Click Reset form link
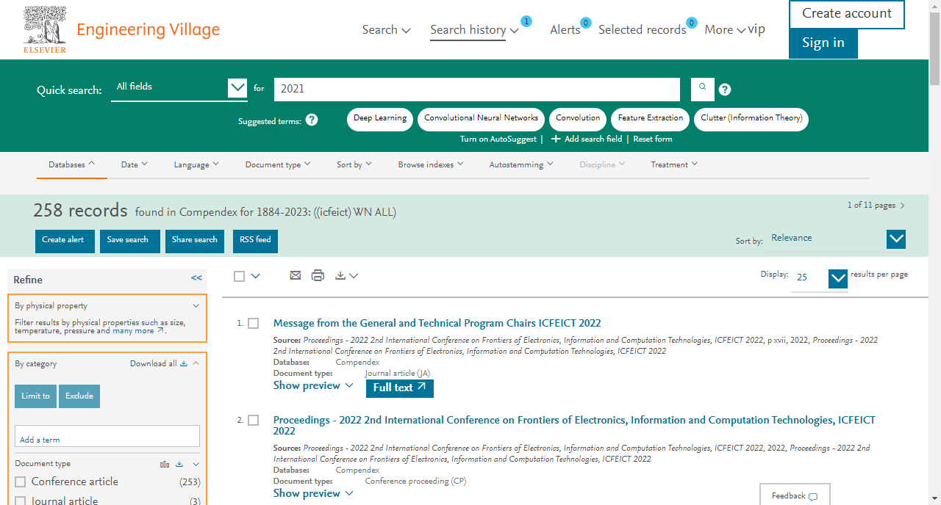 tap(652, 139)
